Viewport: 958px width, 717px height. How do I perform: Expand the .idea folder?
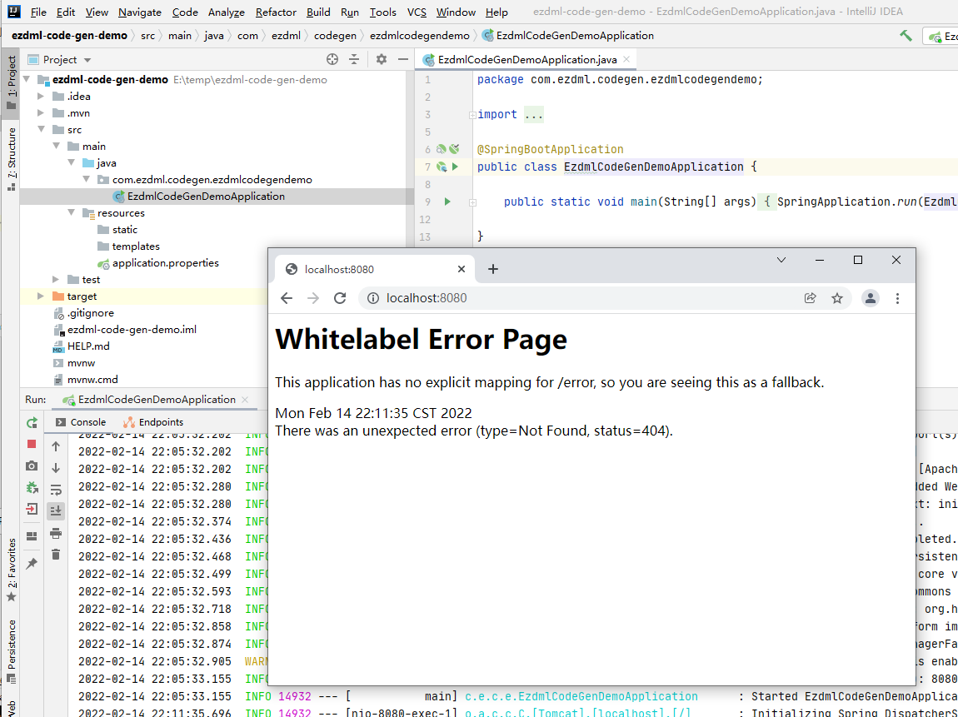click(40, 96)
